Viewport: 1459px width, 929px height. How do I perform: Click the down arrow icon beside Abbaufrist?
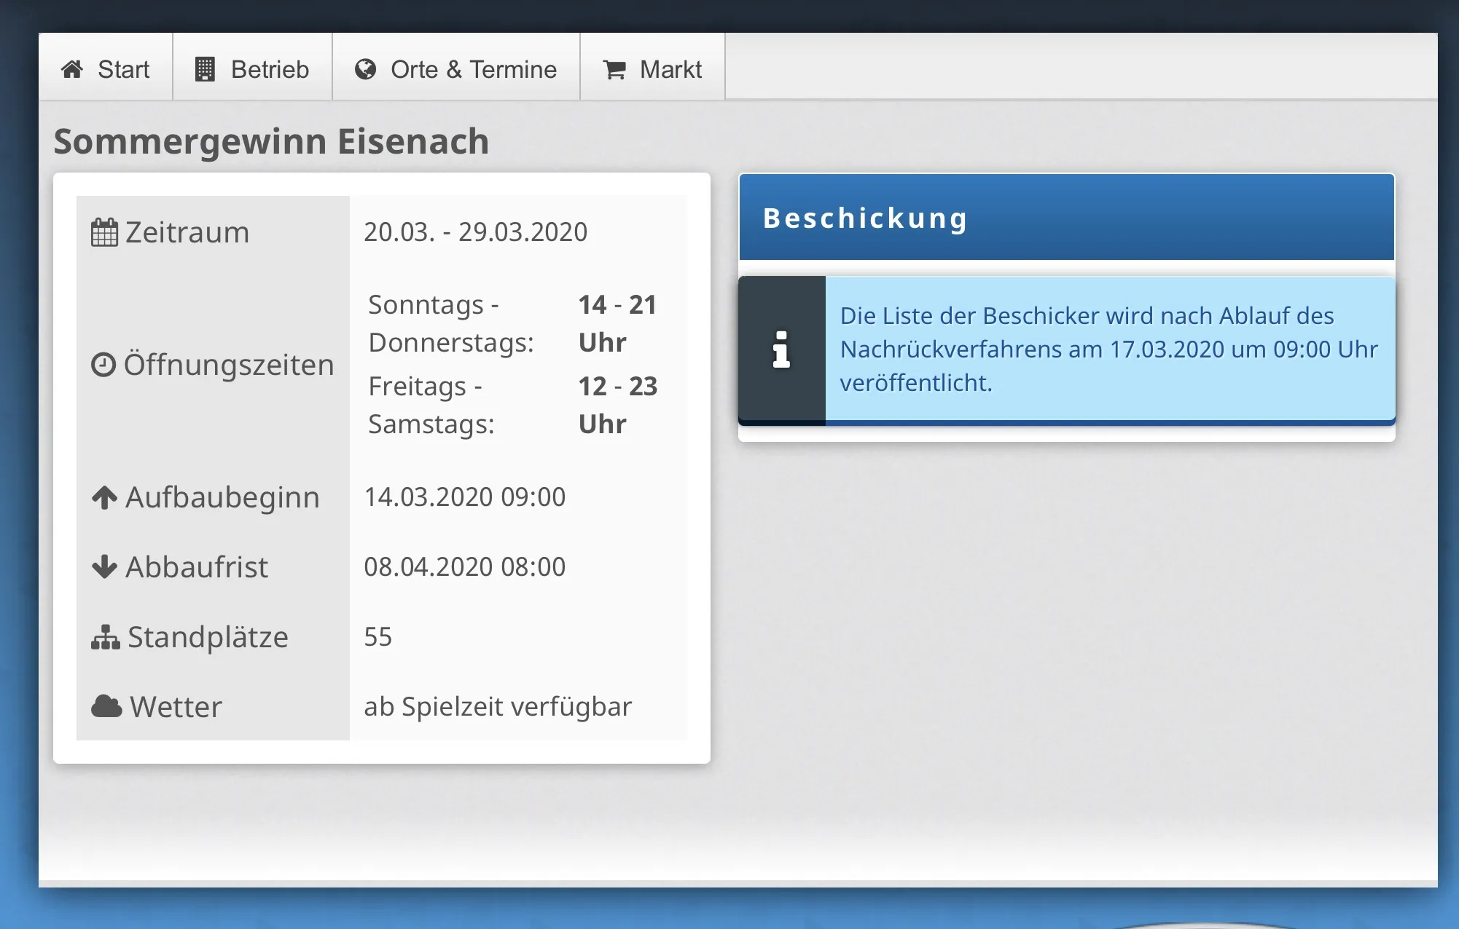[x=104, y=566]
